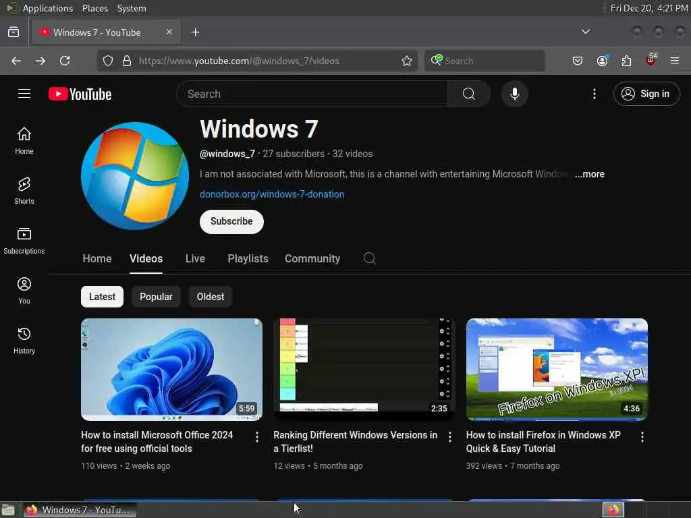Open a new browser tab
Screen dimensions: 691x518
point(195,32)
